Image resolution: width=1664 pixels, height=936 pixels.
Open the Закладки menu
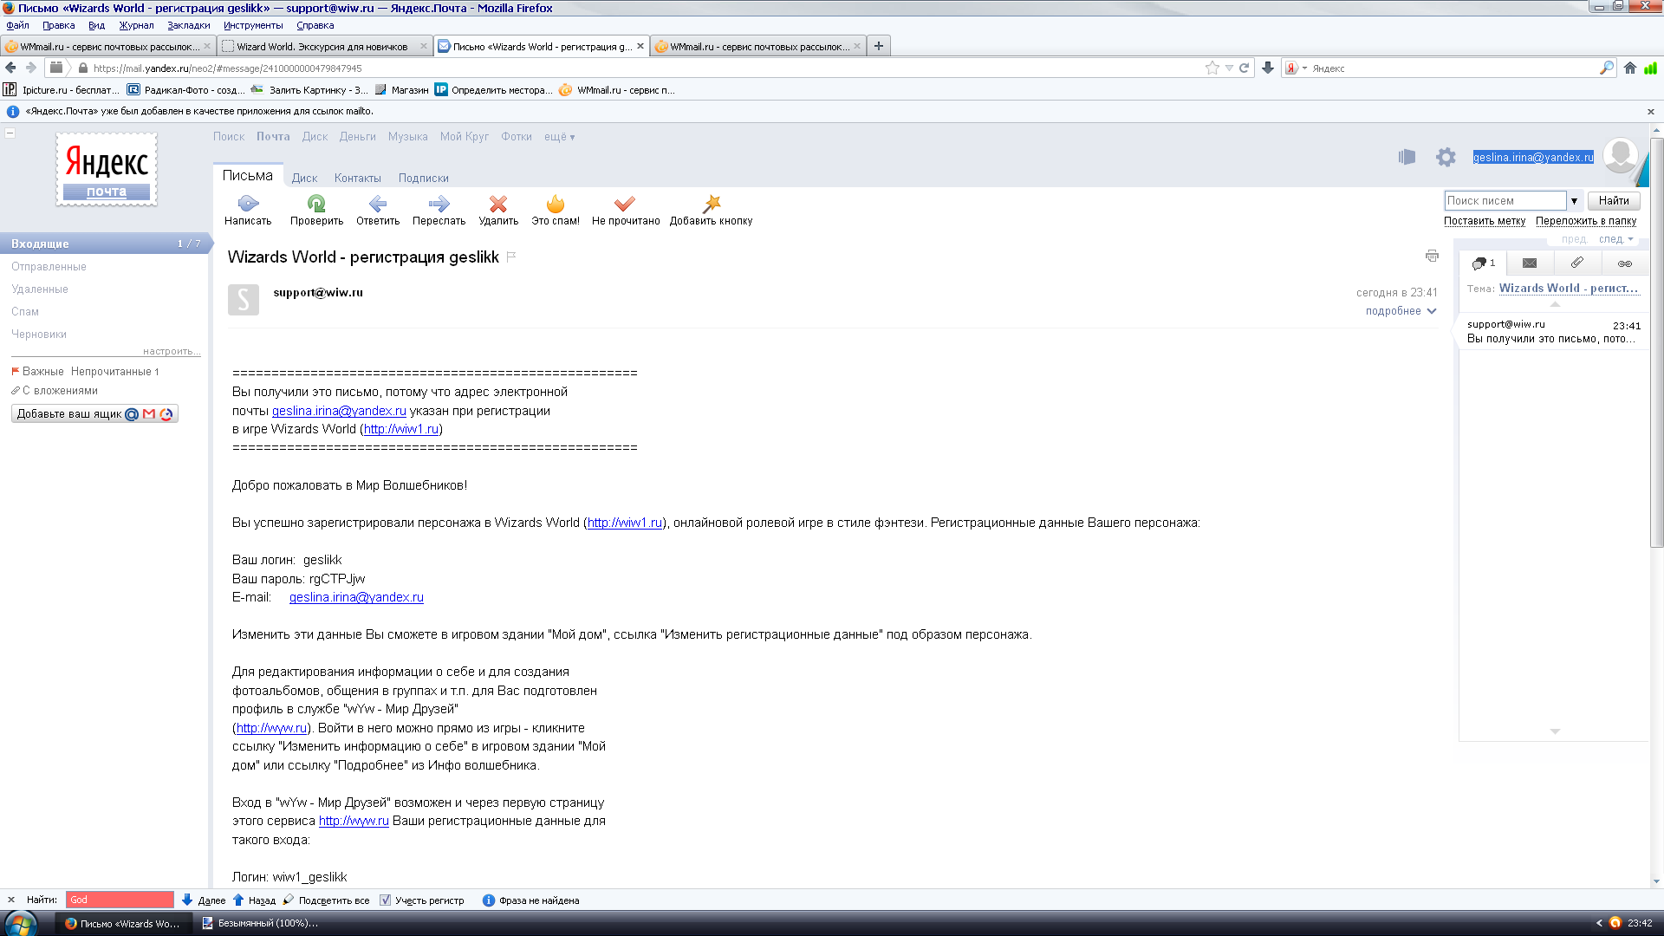189,25
